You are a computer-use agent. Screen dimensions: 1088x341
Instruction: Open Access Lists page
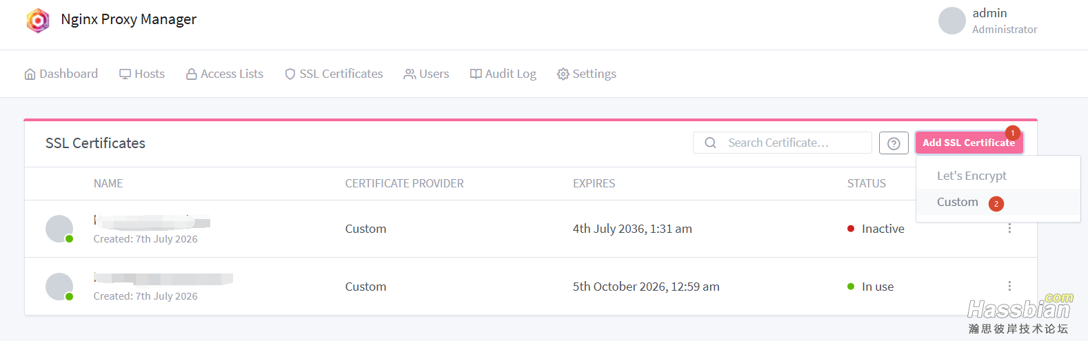[x=225, y=74]
